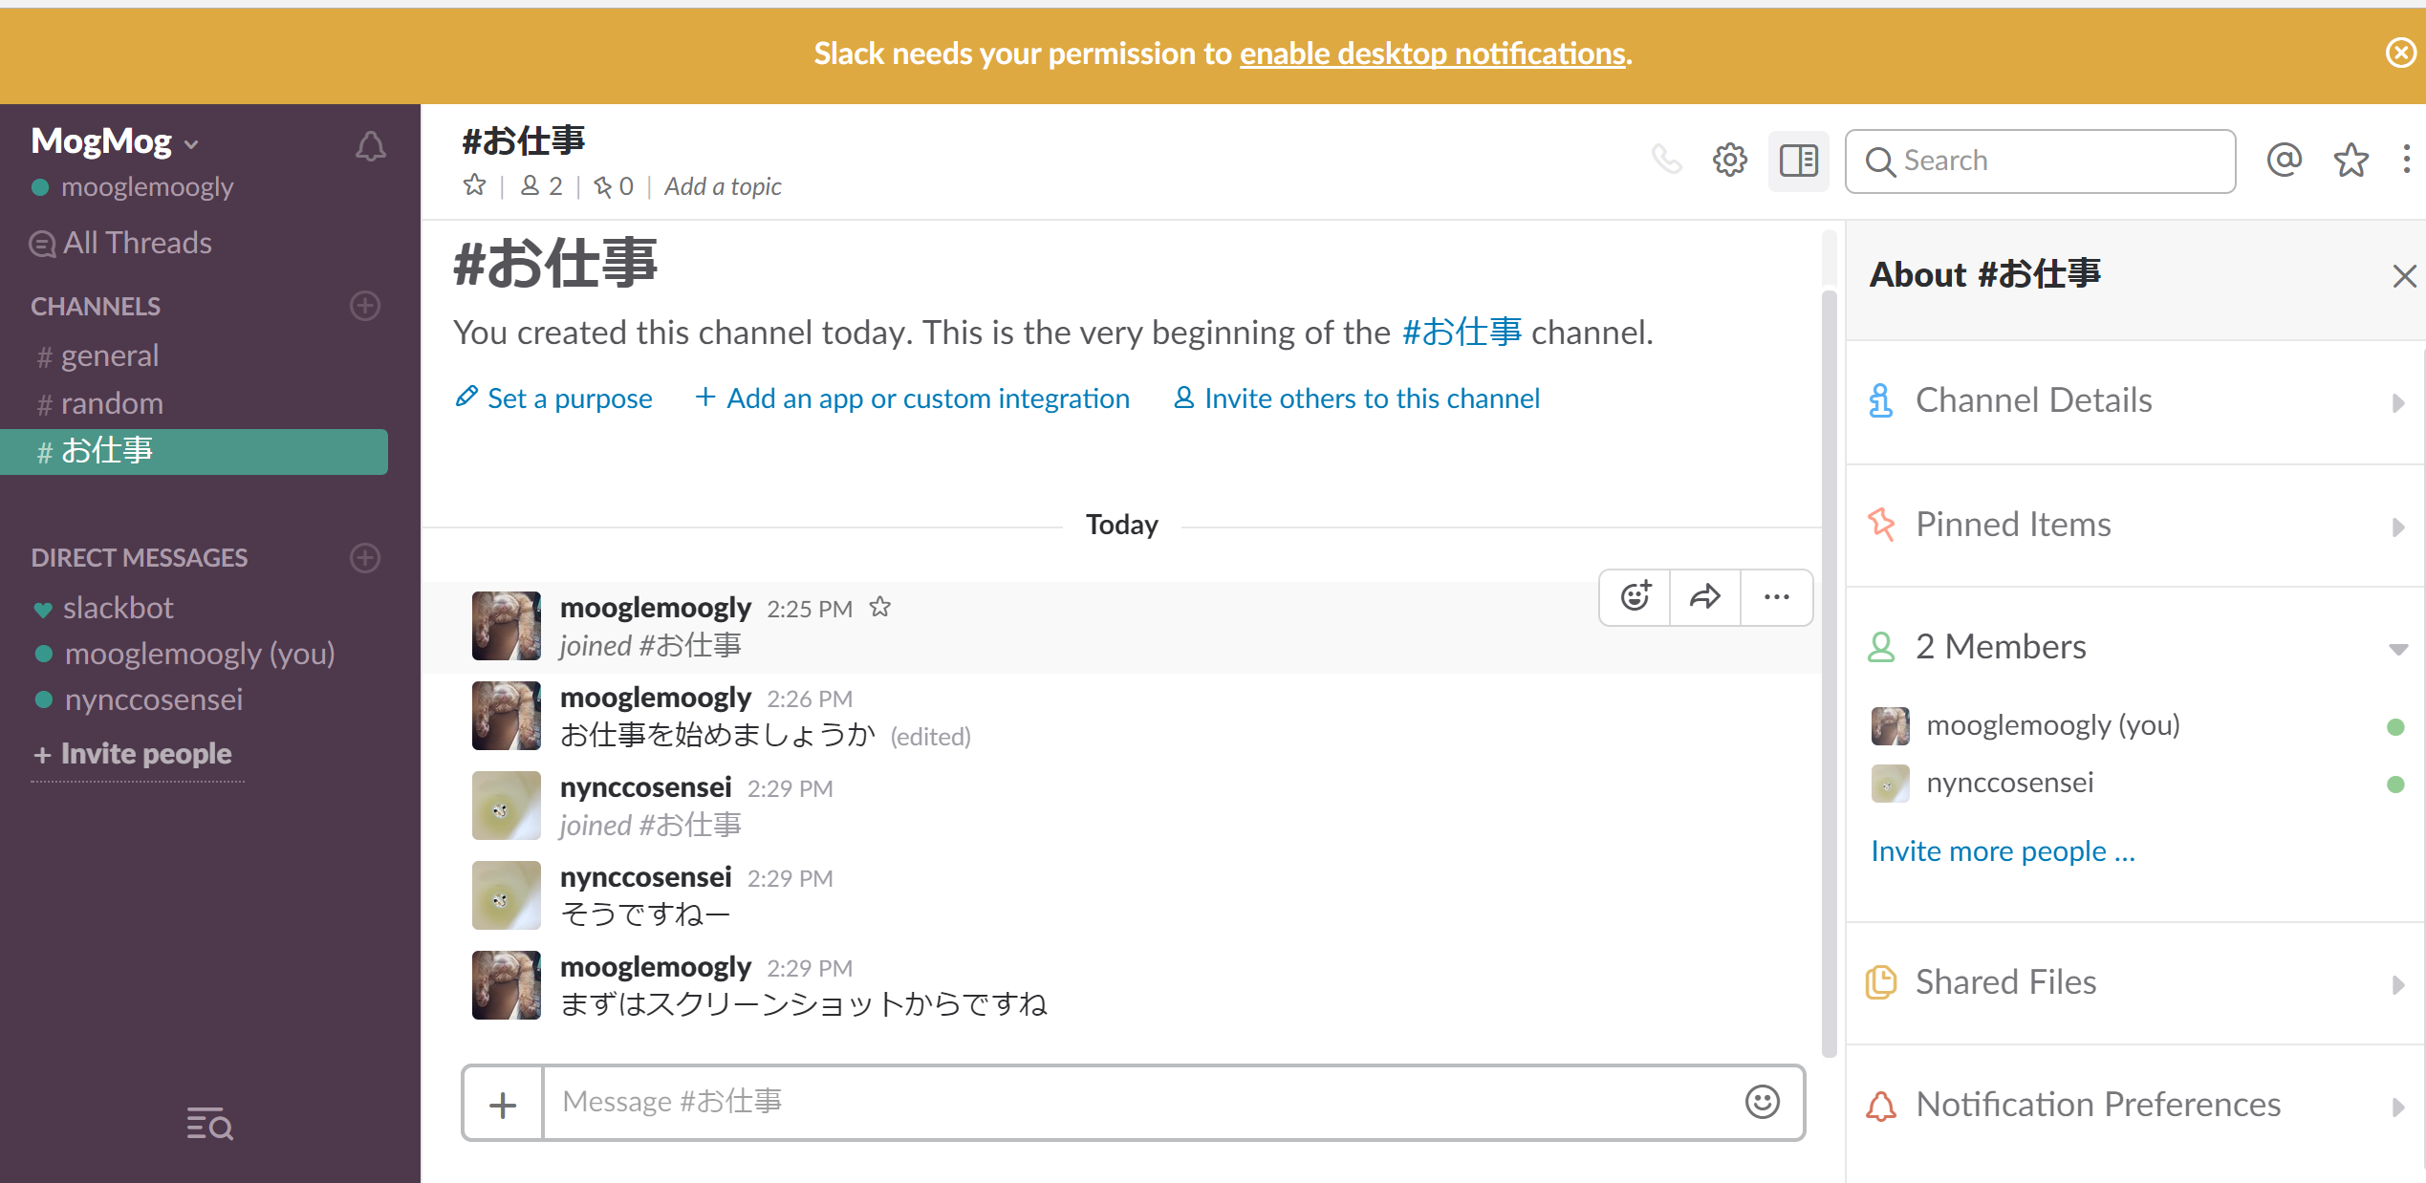Open the #general channel
This screenshot has width=2426, height=1183.
coord(108,355)
